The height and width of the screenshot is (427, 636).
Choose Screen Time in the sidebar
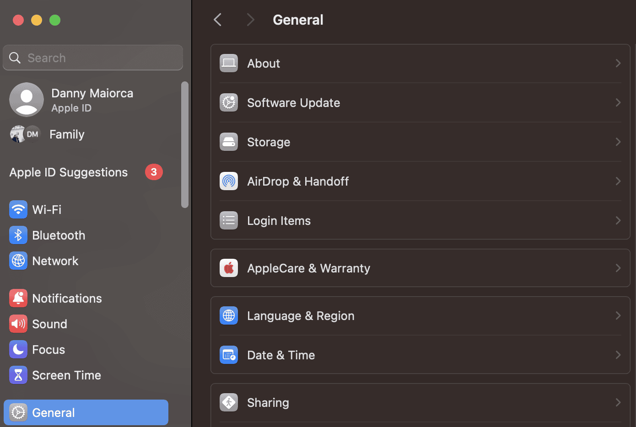tap(66, 375)
